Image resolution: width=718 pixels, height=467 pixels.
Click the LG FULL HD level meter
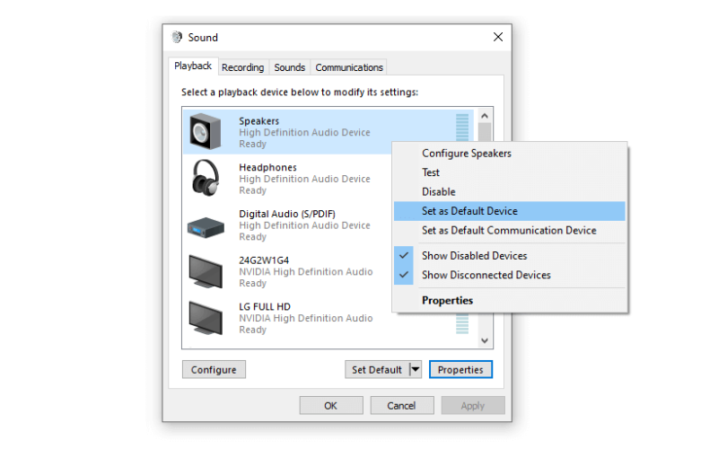(x=462, y=323)
